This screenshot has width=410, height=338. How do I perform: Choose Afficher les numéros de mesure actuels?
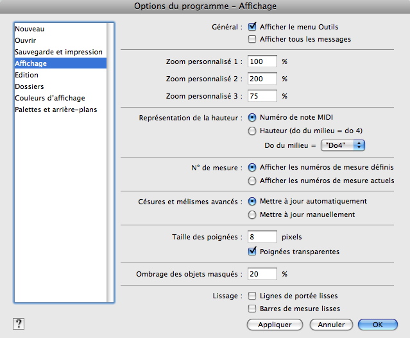coord(252,181)
